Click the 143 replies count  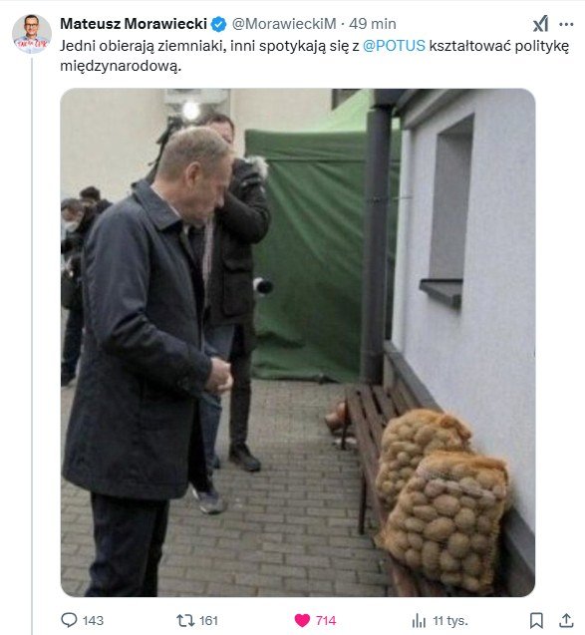(93, 620)
